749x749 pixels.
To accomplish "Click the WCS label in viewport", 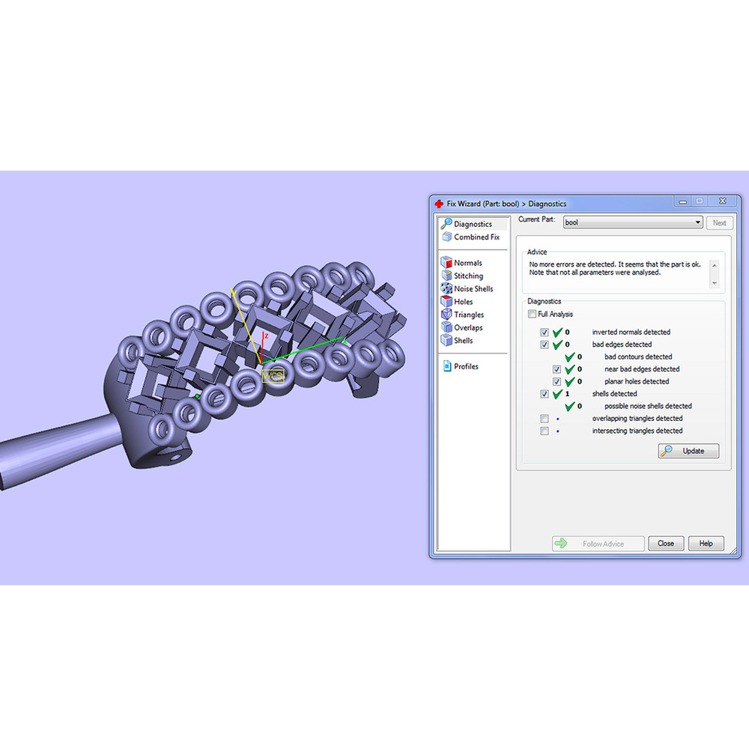I will point(273,375).
